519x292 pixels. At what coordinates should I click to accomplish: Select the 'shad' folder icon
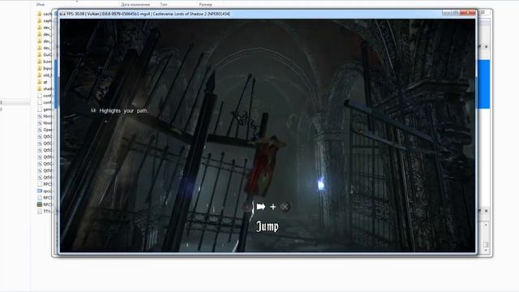tap(40, 88)
